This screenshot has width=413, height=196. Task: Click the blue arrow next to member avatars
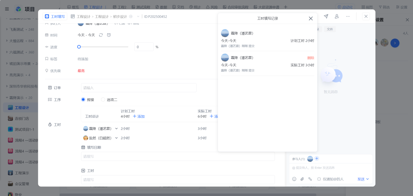click(x=395, y=43)
